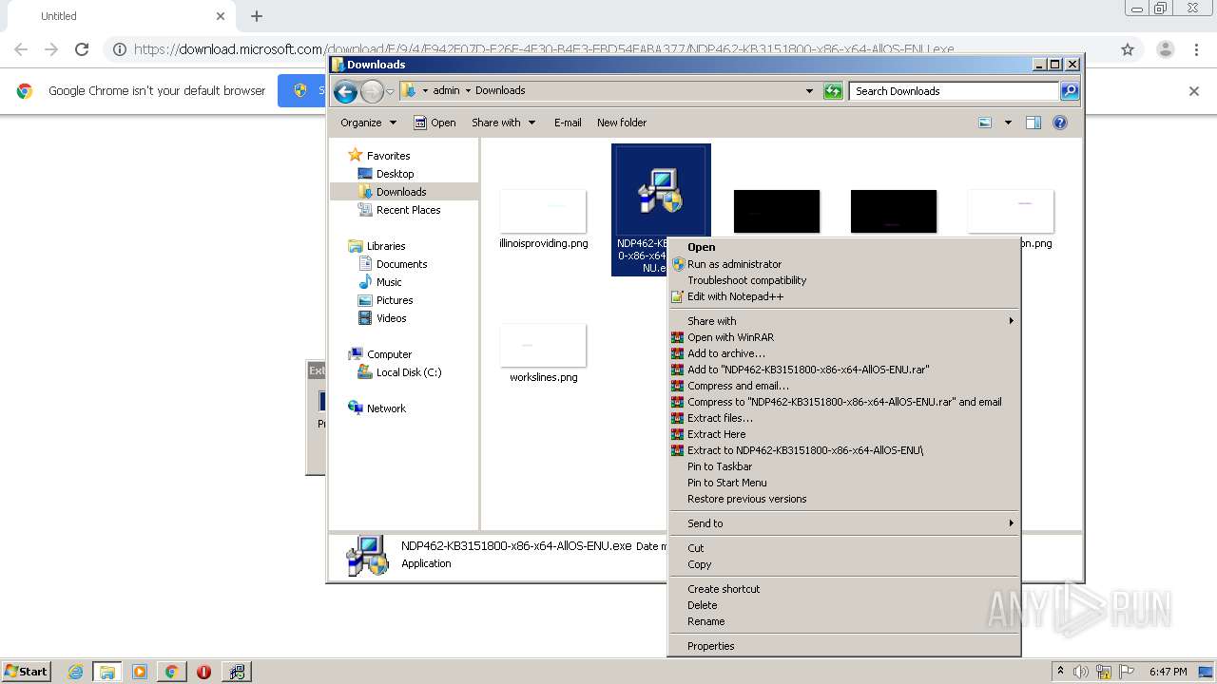The width and height of the screenshot is (1217, 684).
Task: Choose Extract Here
Action: [x=843, y=434]
